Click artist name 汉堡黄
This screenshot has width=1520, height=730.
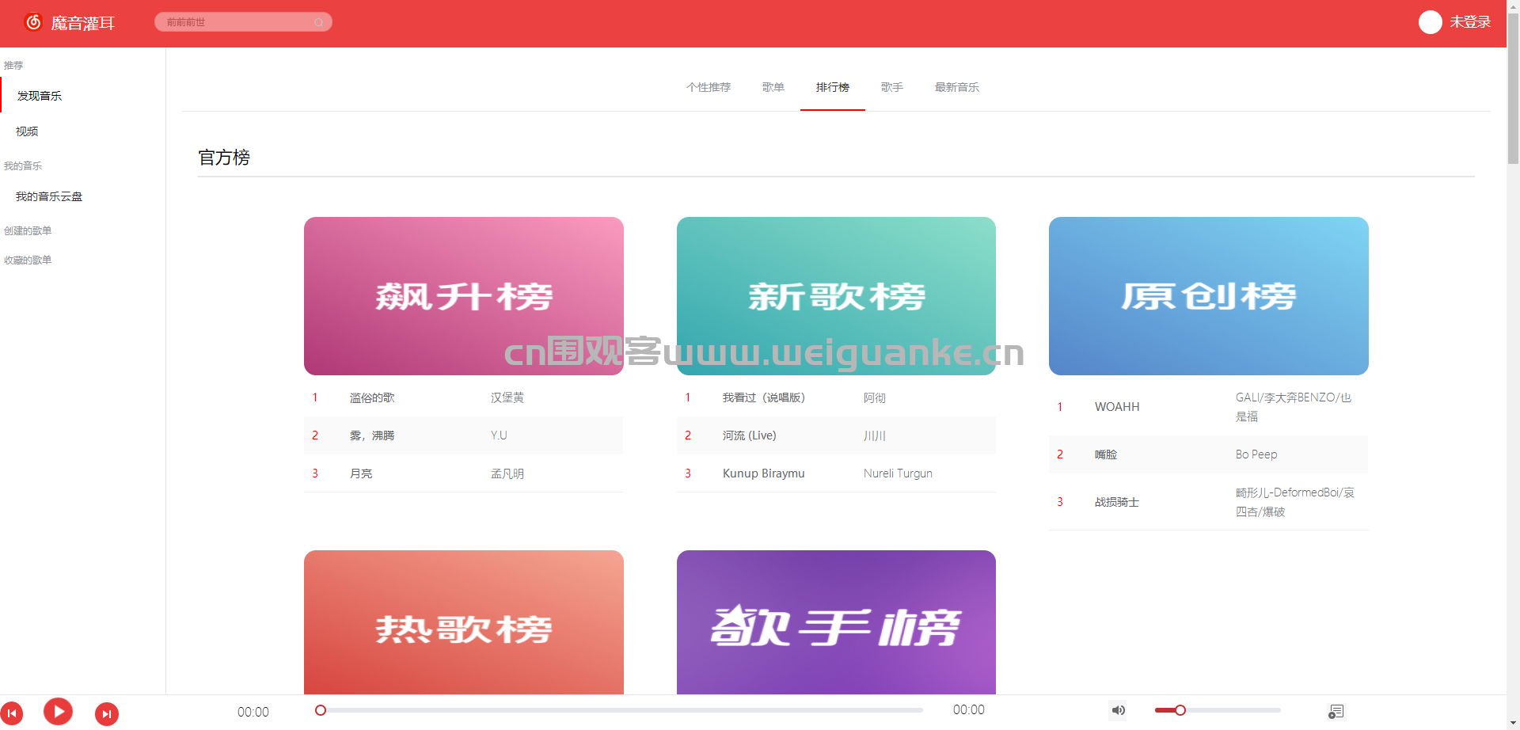tap(507, 397)
